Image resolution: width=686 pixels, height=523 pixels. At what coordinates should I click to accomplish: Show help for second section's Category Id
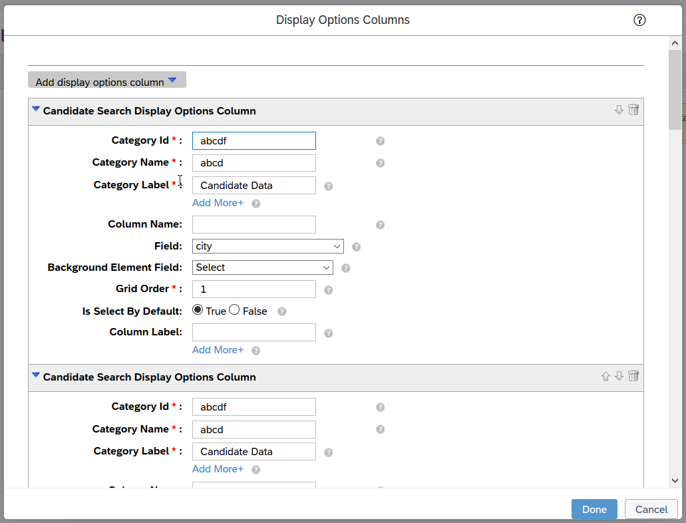(380, 407)
